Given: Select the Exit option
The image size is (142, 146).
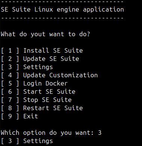Looking at the screenshot, I should point(19,116).
